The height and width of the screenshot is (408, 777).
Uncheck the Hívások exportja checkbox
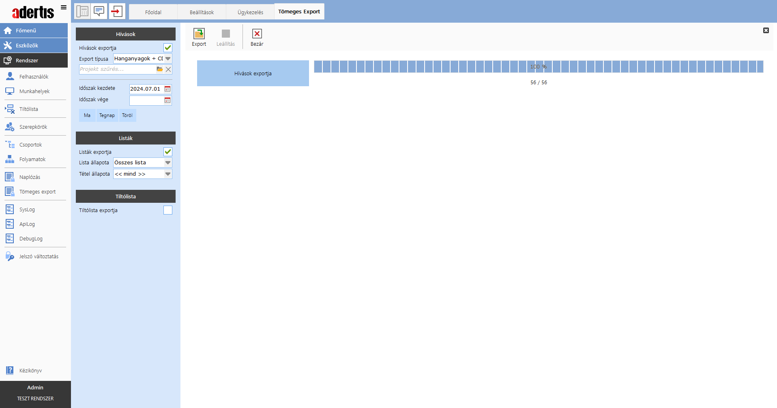pos(168,48)
